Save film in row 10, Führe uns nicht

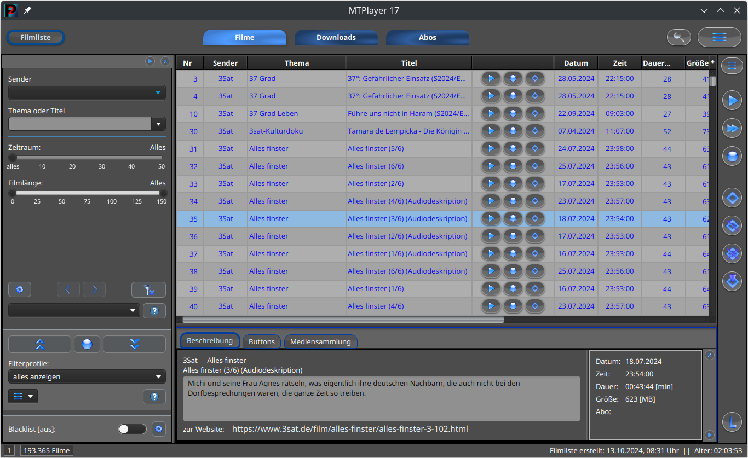[513, 114]
